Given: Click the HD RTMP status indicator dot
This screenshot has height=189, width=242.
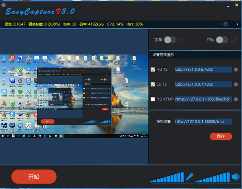Looking at the screenshot, I should click(x=236, y=99).
